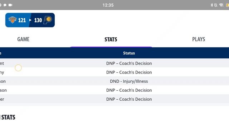Switch to the GAME tab
229x129 pixels.
(x=23, y=39)
